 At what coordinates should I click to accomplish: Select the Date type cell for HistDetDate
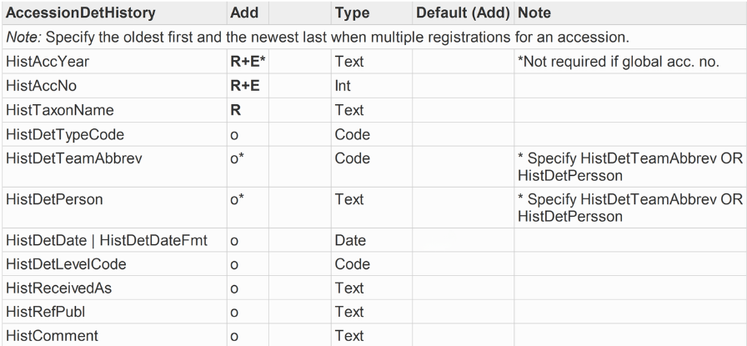(x=350, y=240)
